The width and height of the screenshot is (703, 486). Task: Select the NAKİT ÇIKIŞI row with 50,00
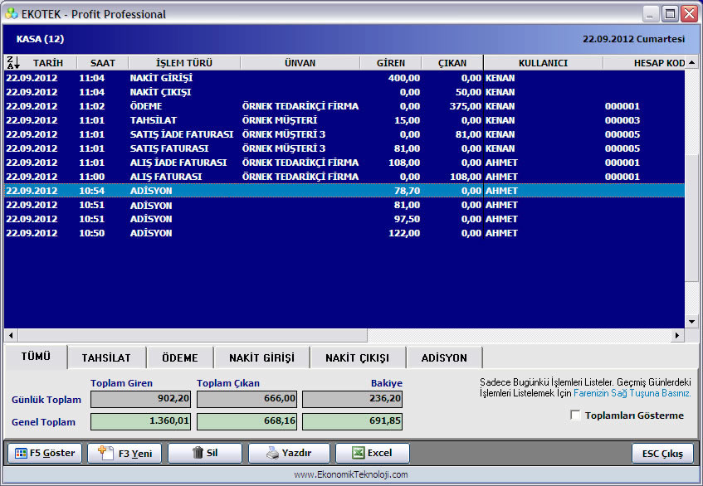344,92
